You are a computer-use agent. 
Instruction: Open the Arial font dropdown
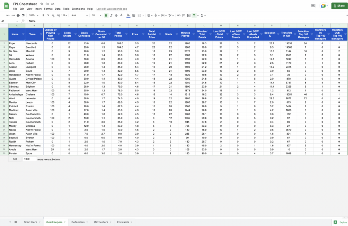[79, 15]
